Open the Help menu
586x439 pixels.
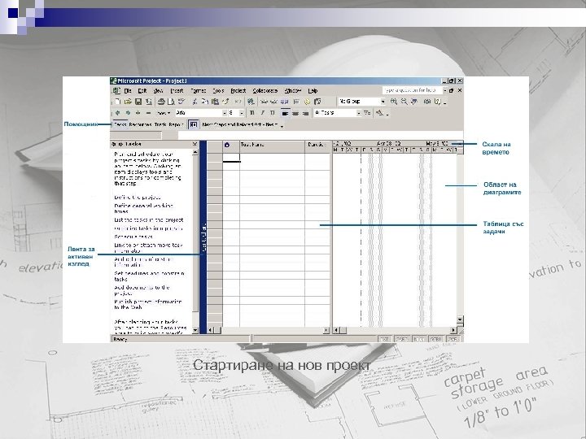pos(313,91)
